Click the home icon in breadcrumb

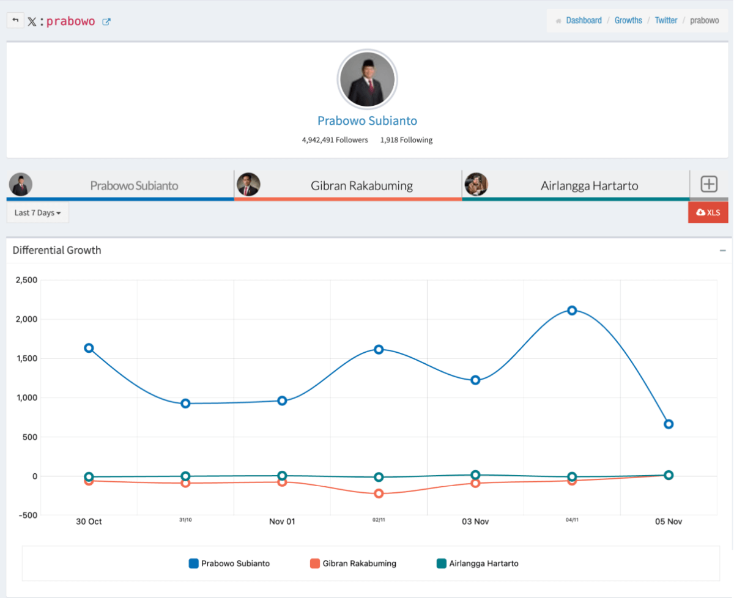coord(558,21)
